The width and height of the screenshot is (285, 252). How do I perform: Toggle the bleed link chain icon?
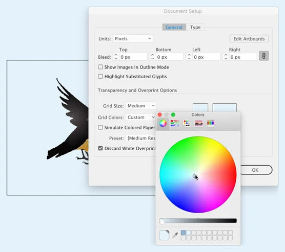tap(264, 56)
